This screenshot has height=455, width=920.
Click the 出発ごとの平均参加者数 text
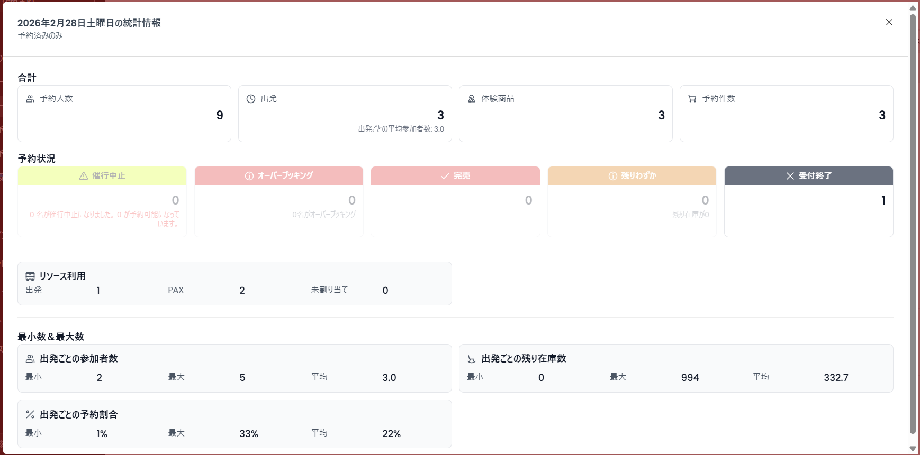(x=401, y=129)
